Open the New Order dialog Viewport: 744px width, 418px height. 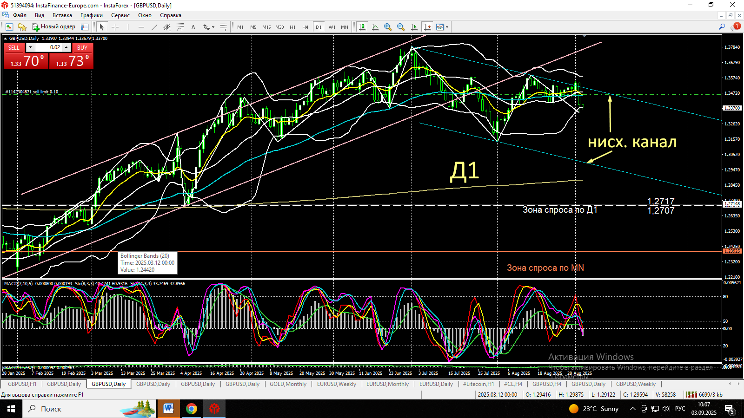coord(53,27)
